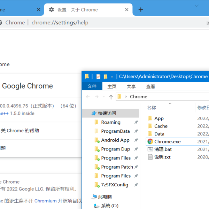The width and height of the screenshot is (209, 209).
Task: Open the ProgramData quick access folder
Action: click(x=115, y=131)
